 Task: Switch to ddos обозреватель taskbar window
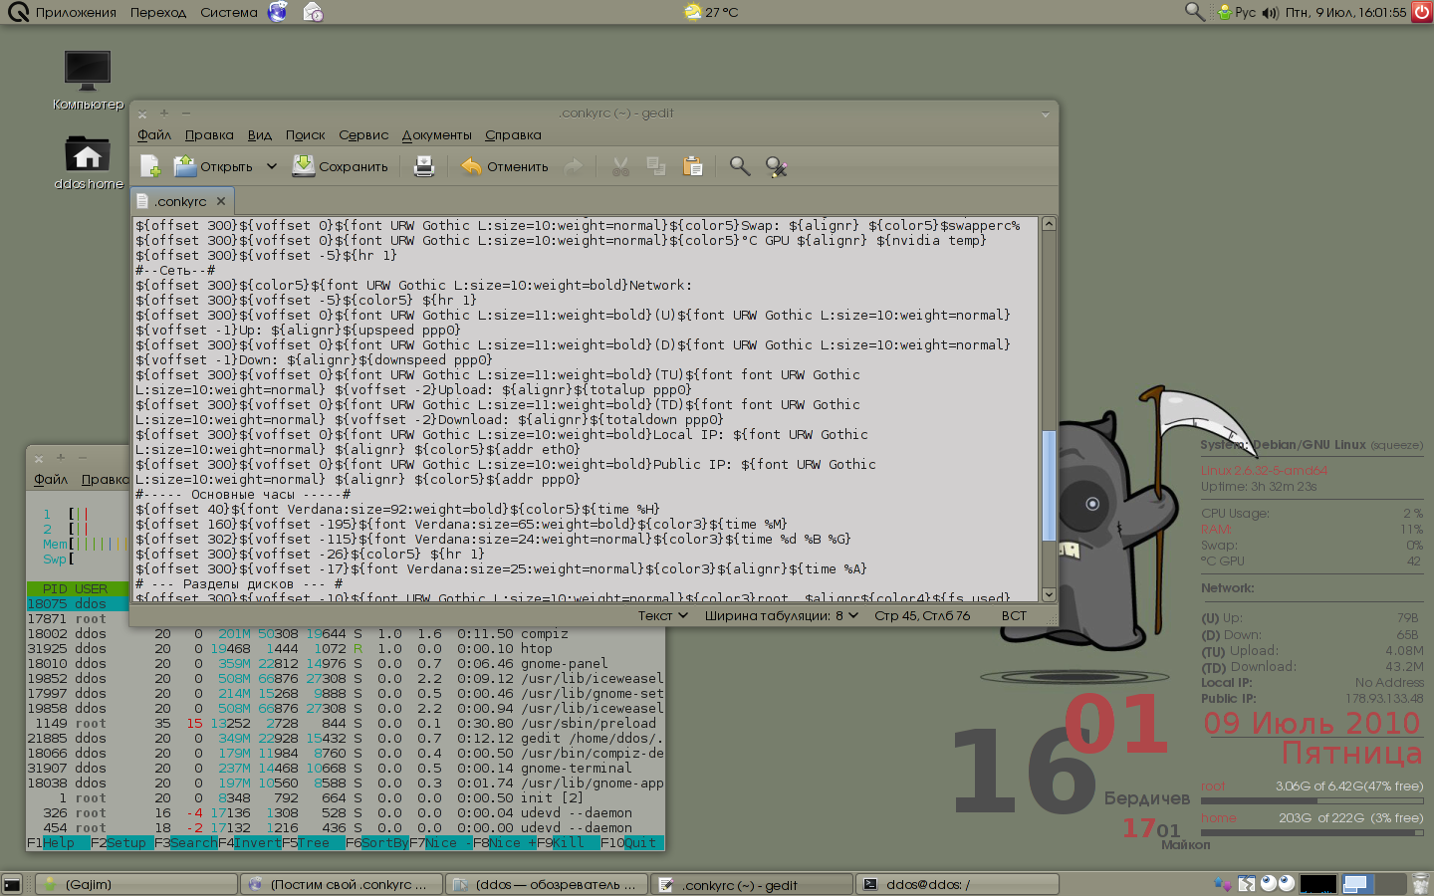(x=546, y=884)
